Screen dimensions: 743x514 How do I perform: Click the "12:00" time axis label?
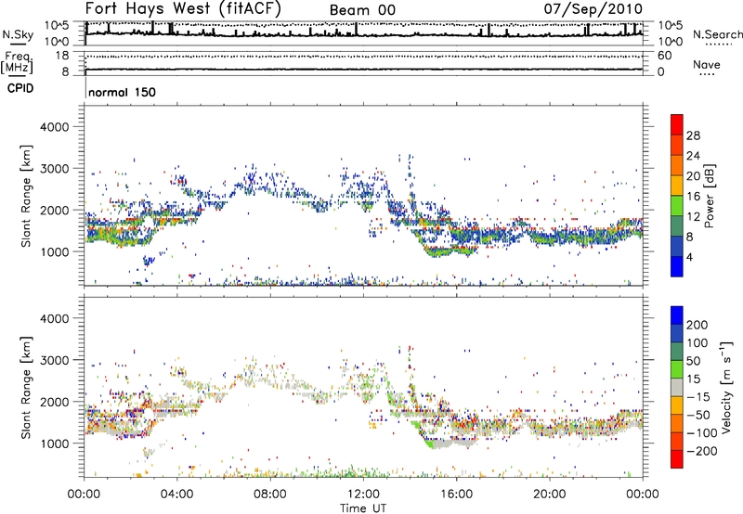pos(363,495)
